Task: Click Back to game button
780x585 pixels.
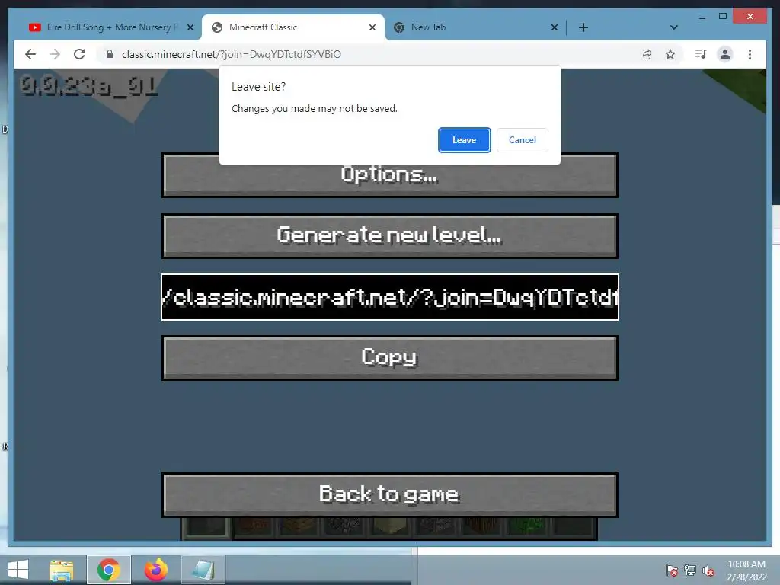Action: point(389,495)
